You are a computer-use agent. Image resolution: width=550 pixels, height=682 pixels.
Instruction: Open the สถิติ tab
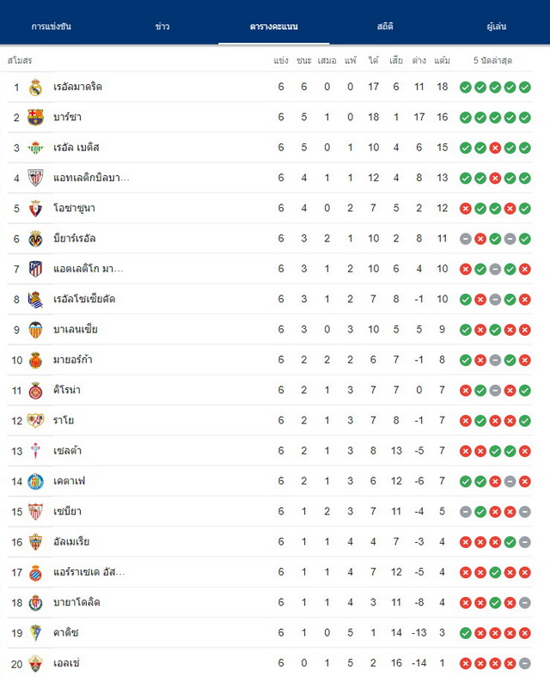(385, 27)
